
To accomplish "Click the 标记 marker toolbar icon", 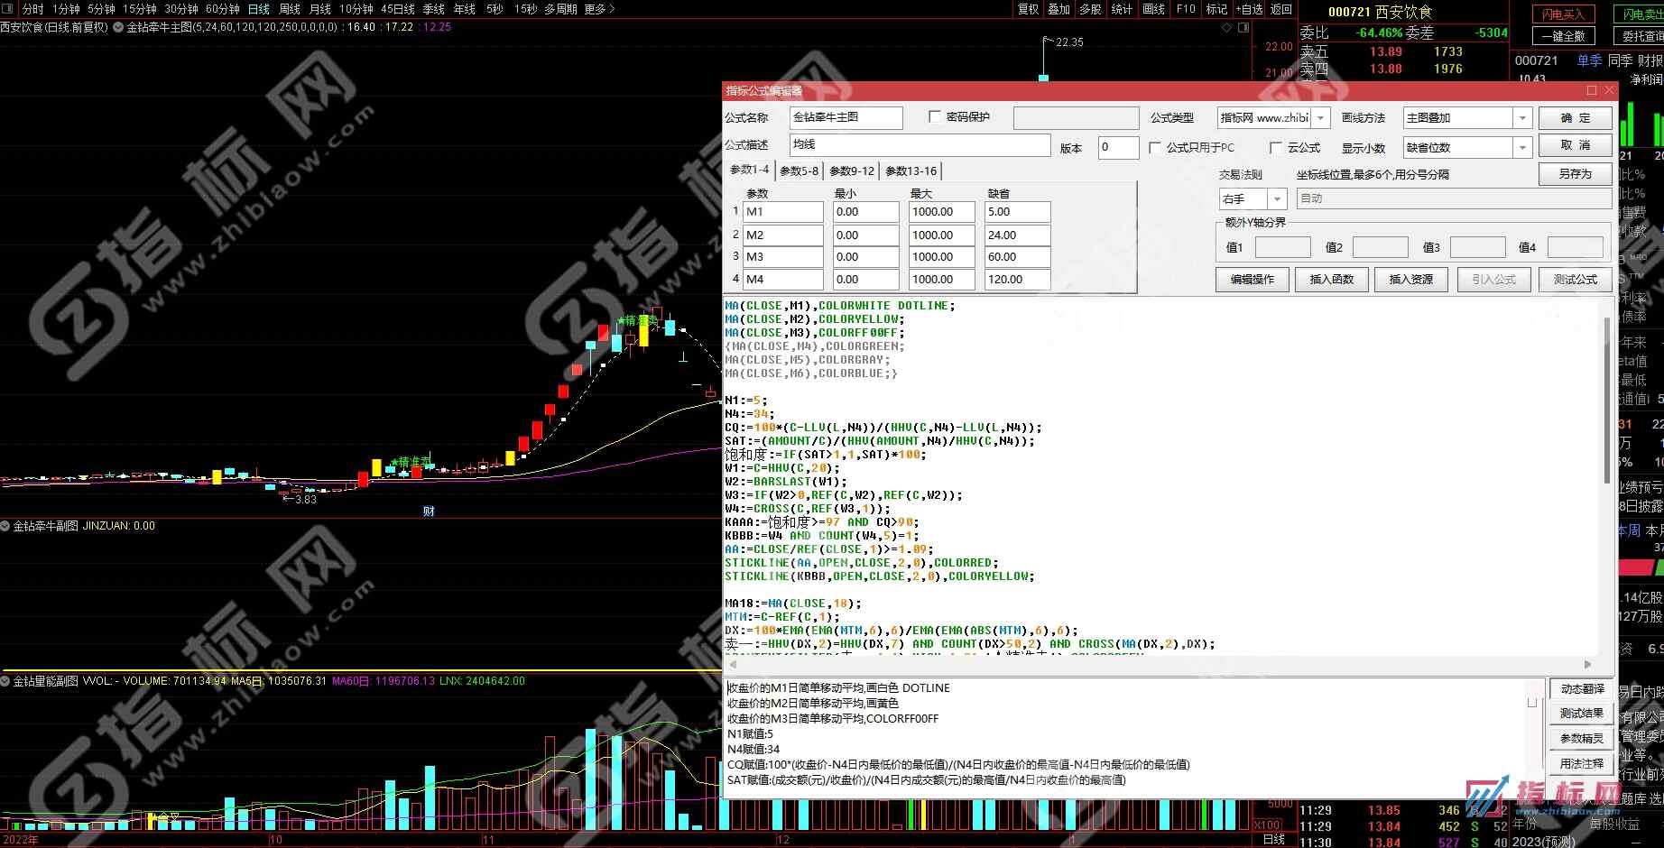I will [x=1215, y=9].
